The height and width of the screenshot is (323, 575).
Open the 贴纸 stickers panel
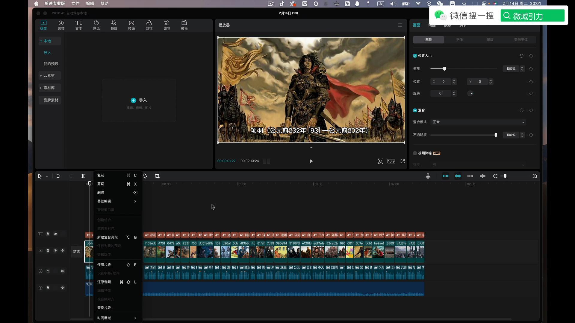[x=96, y=25]
